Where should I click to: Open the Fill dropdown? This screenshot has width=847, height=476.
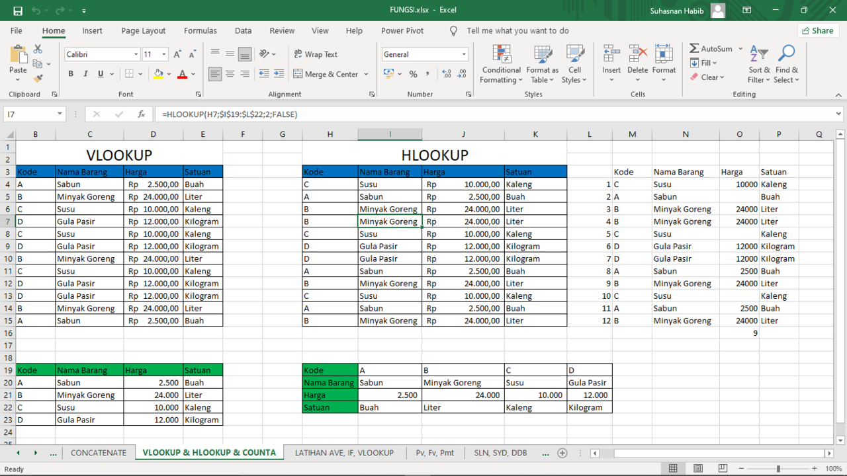point(704,63)
